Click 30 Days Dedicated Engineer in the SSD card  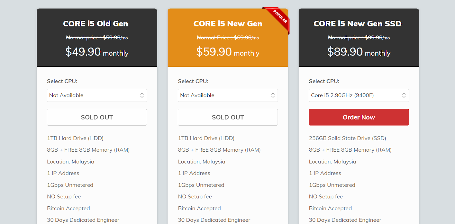tap(345, 220)
